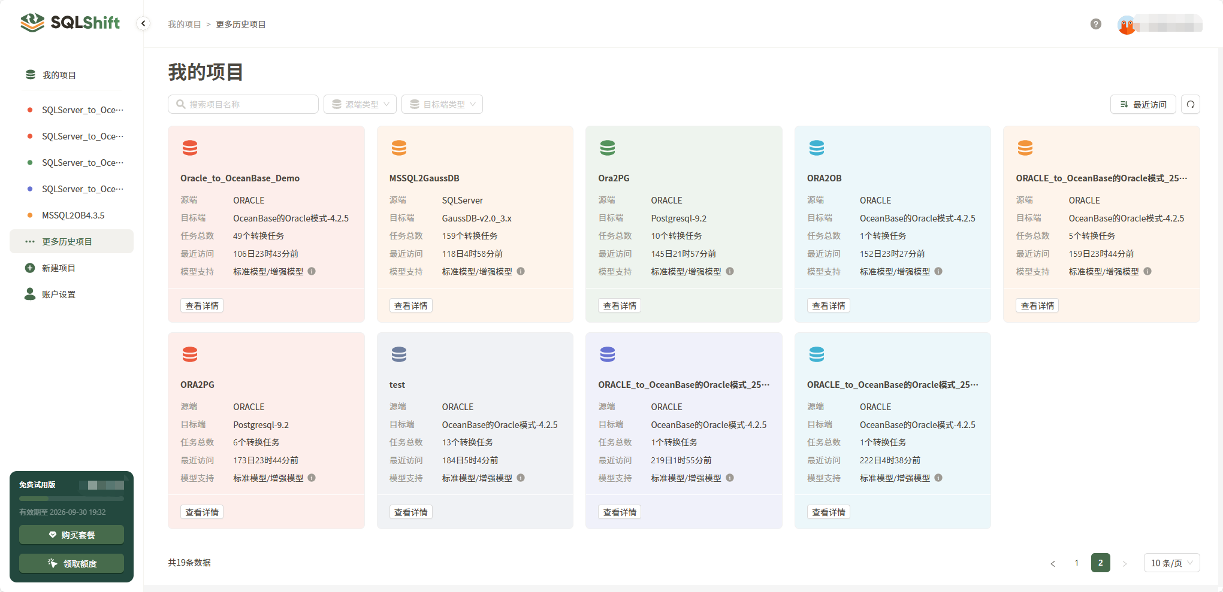Click the trial version progress bar
This screenshot has width=1223, height=592.
(x=71, y=498)
